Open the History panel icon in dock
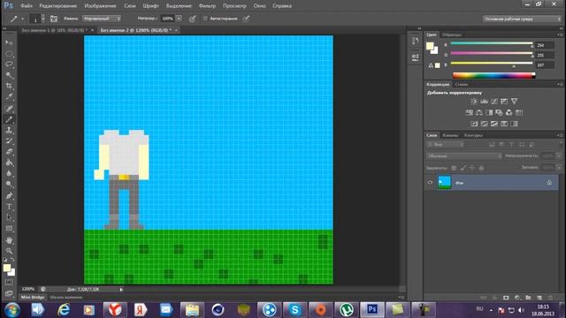The width and height of the screenshot is (566, 318). coord(415,41)
